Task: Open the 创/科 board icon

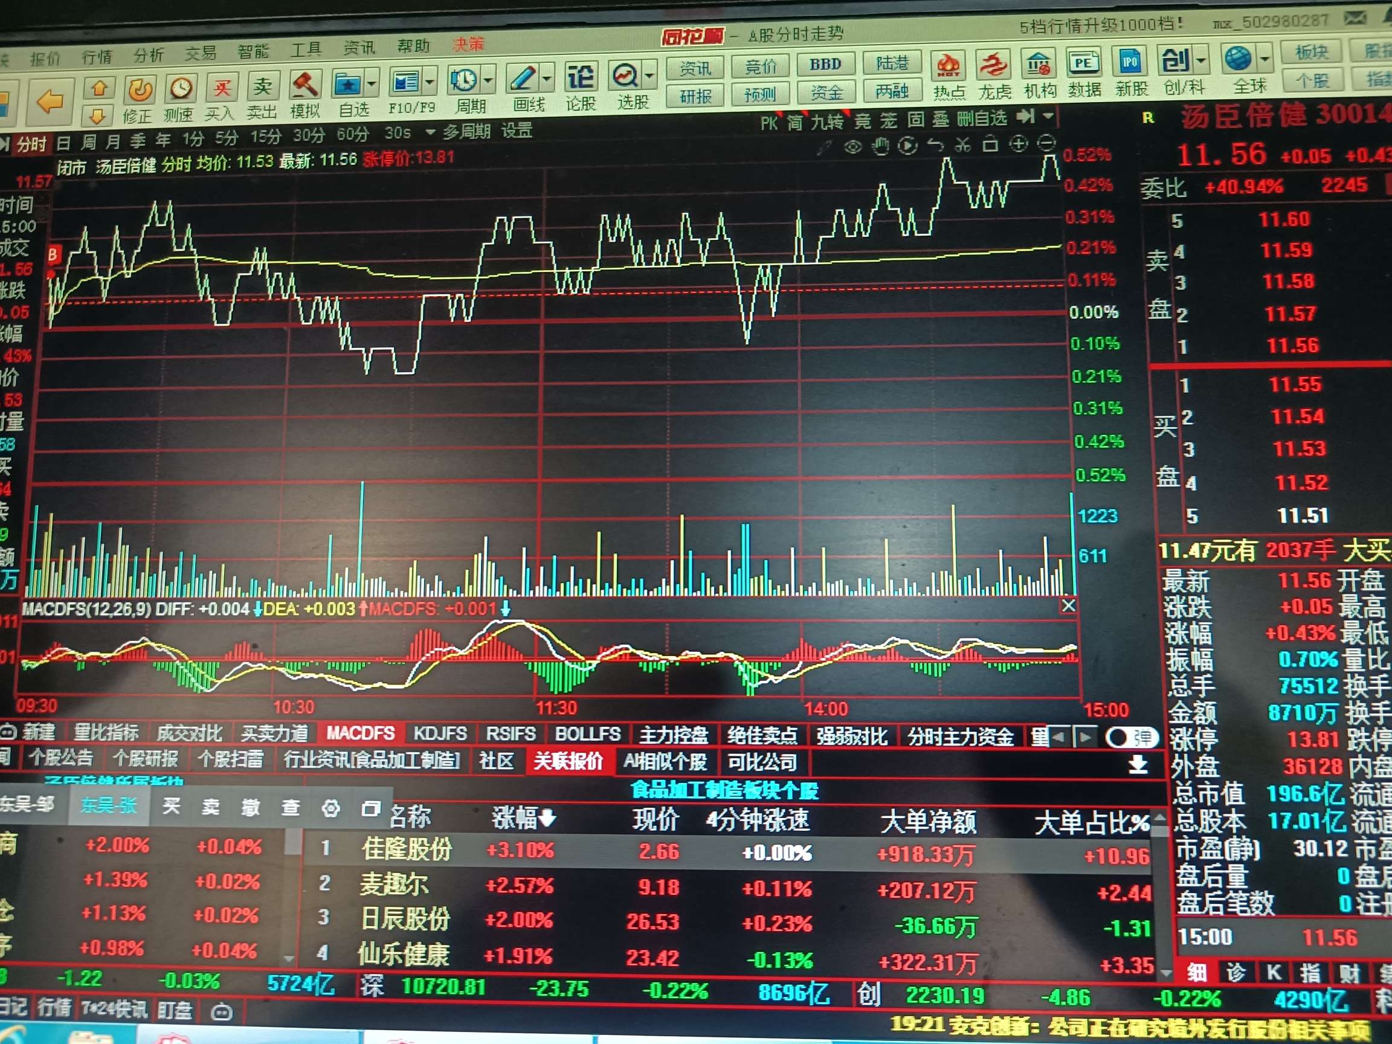Action: click(1175, 61)
